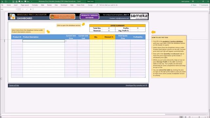Click the Qty. column header

[x=96, y=37]
